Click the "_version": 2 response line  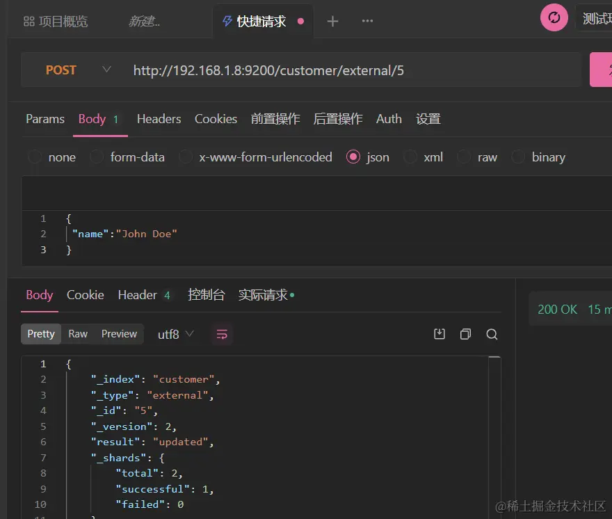pyautogui.click(x=134, y=426)
